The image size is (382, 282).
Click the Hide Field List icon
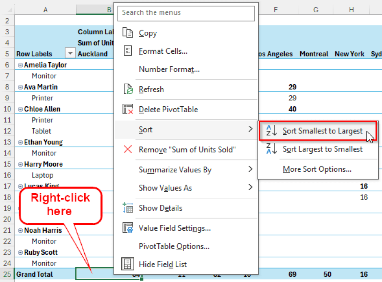[127, 264]
